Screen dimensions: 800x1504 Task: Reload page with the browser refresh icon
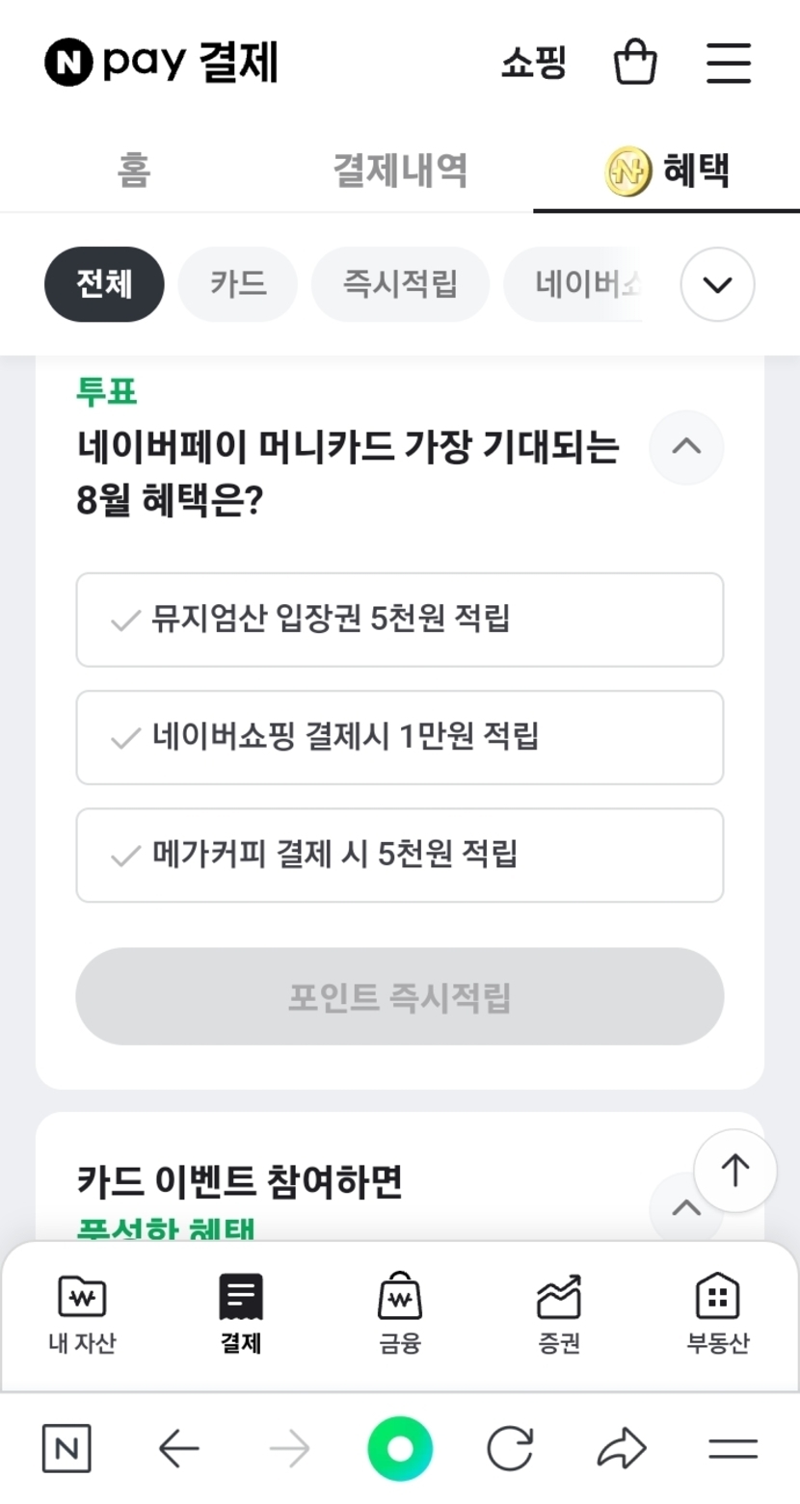(x=510, y=1448)
